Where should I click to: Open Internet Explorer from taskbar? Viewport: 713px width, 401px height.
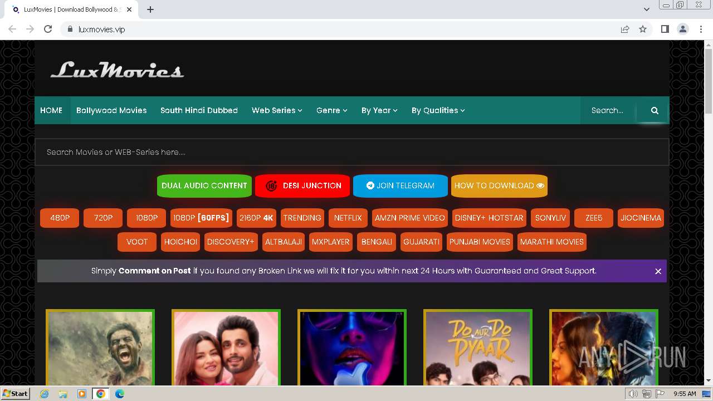tap(45, 394)
